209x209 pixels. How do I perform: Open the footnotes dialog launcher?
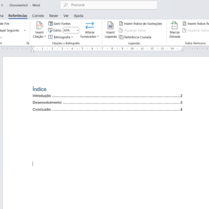[x=28, y=43]
